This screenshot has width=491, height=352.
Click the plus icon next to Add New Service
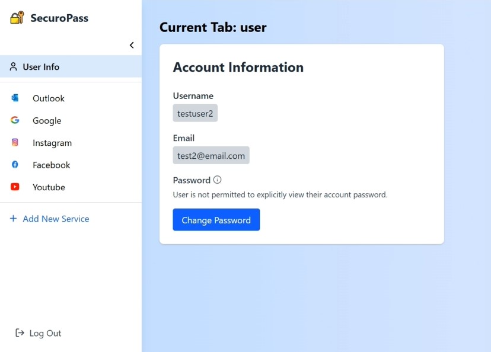pyautogui.click(x=13, y=218)
